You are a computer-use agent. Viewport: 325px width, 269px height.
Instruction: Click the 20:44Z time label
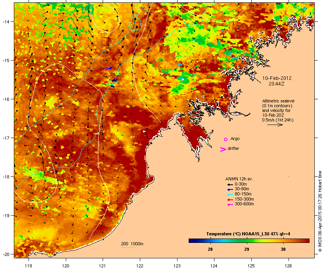(x=277, y=84)
